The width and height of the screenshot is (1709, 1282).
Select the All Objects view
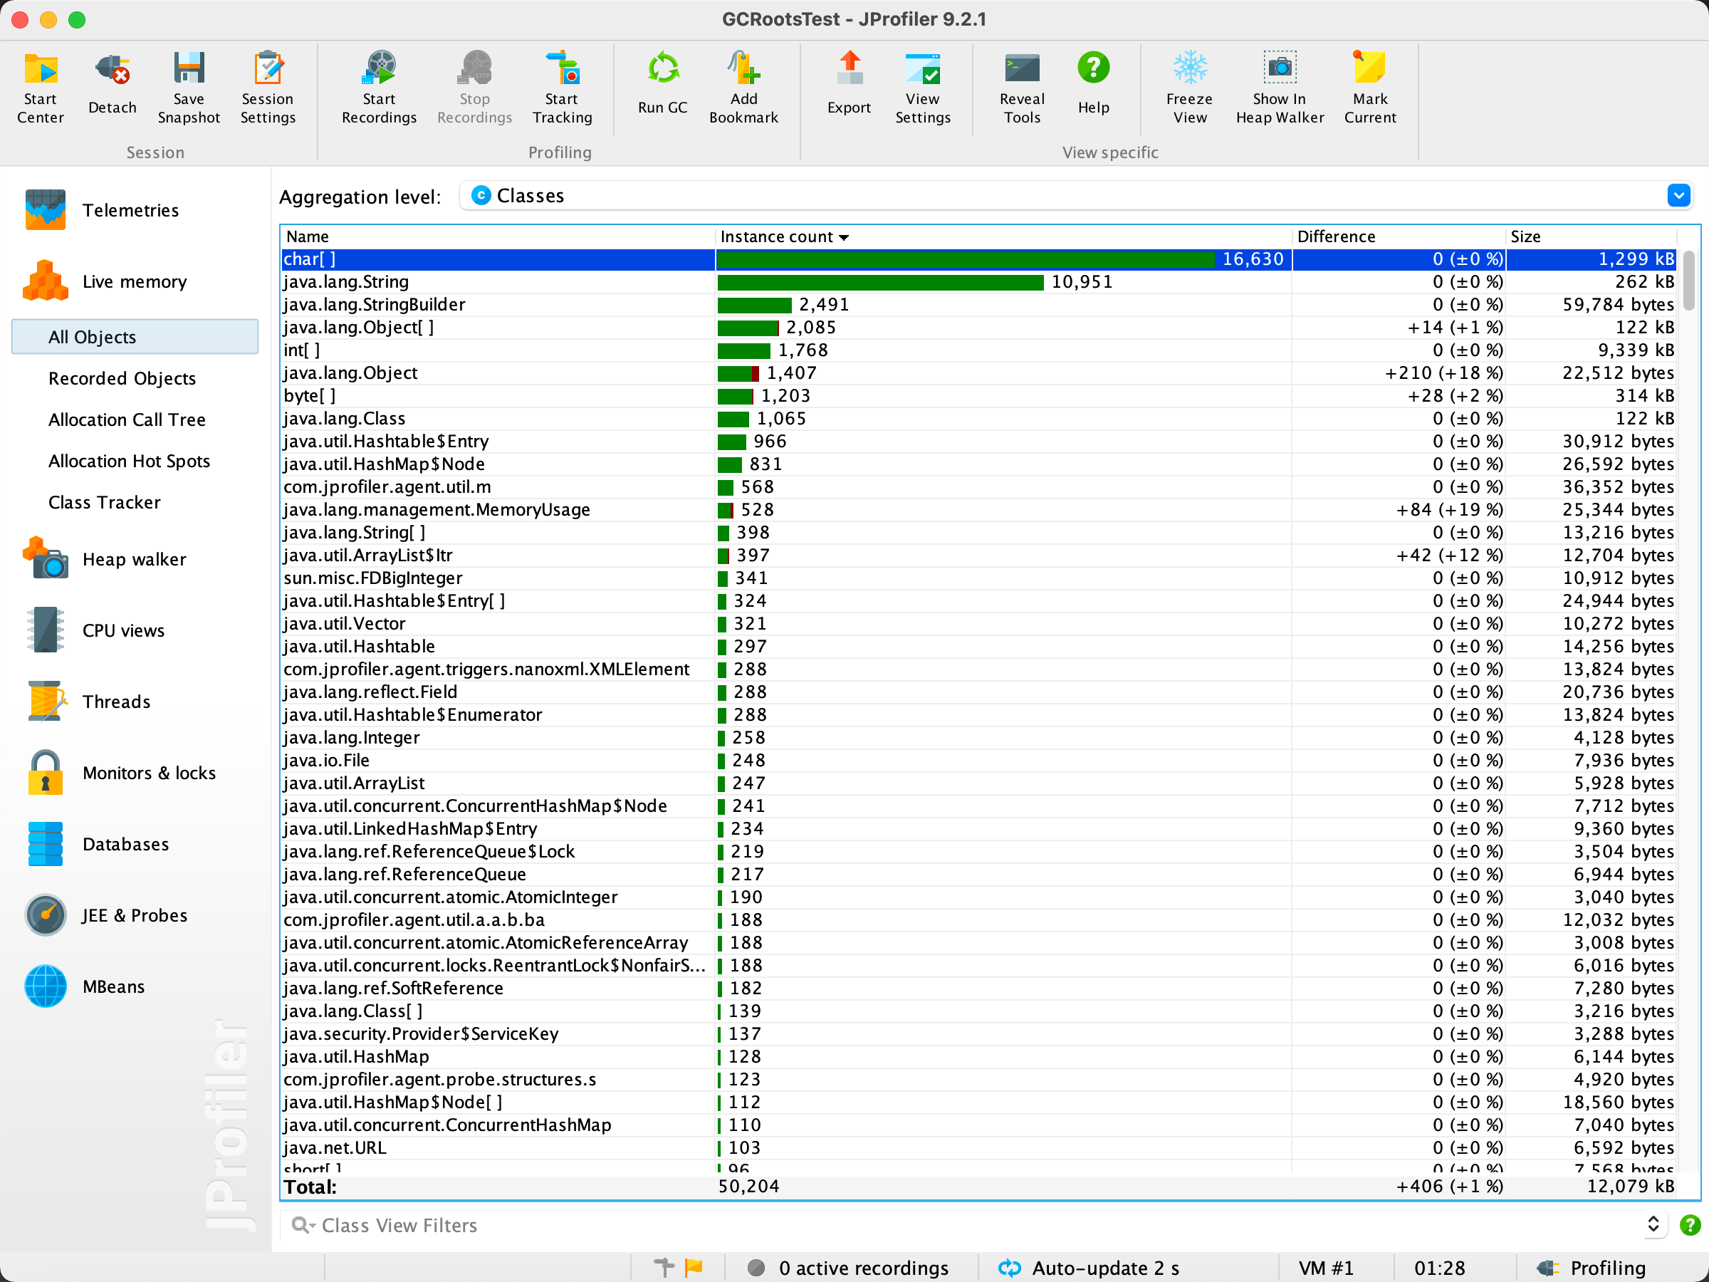coord(135,337)
